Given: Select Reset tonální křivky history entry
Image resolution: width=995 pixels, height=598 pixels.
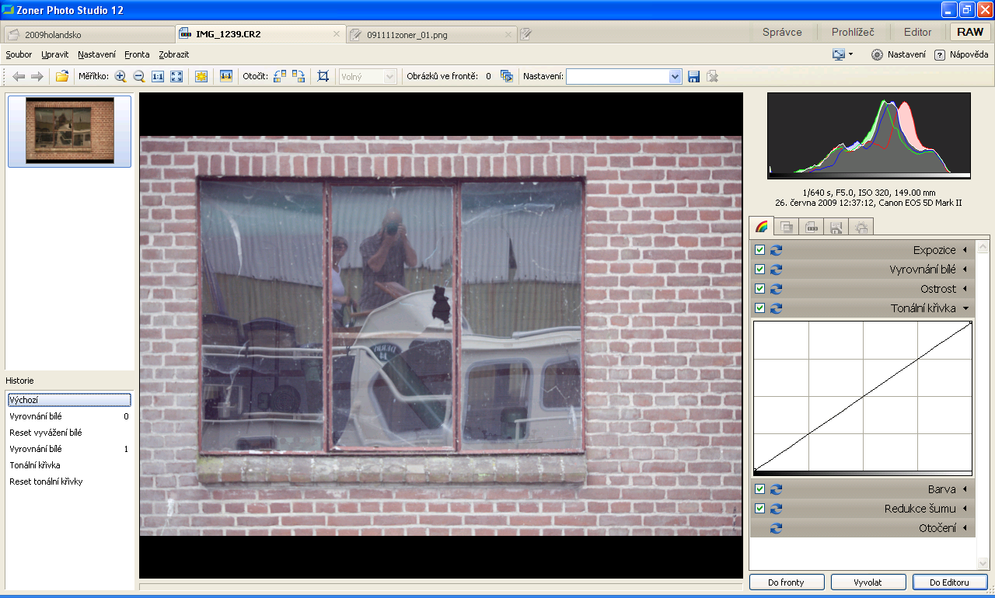Looking at the screenshot, I should coord(46,482).
